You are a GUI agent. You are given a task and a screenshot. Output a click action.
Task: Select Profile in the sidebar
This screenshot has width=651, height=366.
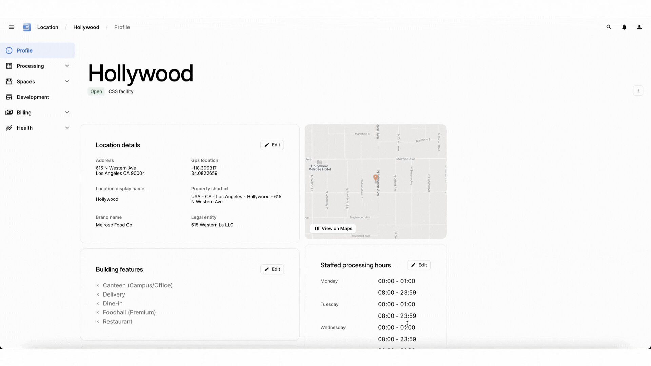24,50
